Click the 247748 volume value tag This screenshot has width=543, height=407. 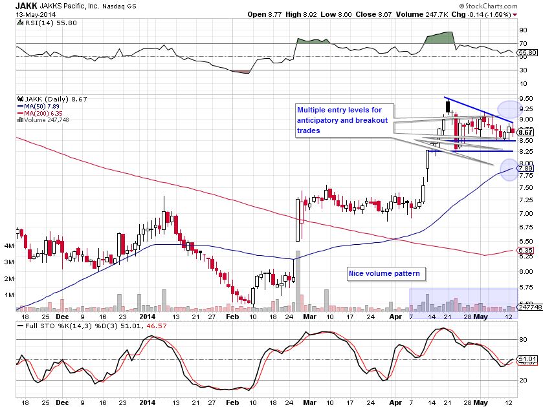[530, 307]
